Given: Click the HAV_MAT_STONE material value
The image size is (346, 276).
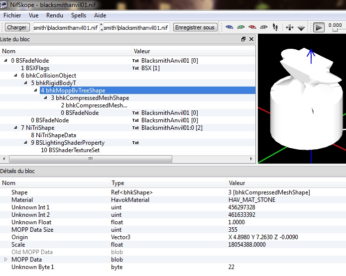Looking at the screenshot, I should tap(252, 200).
